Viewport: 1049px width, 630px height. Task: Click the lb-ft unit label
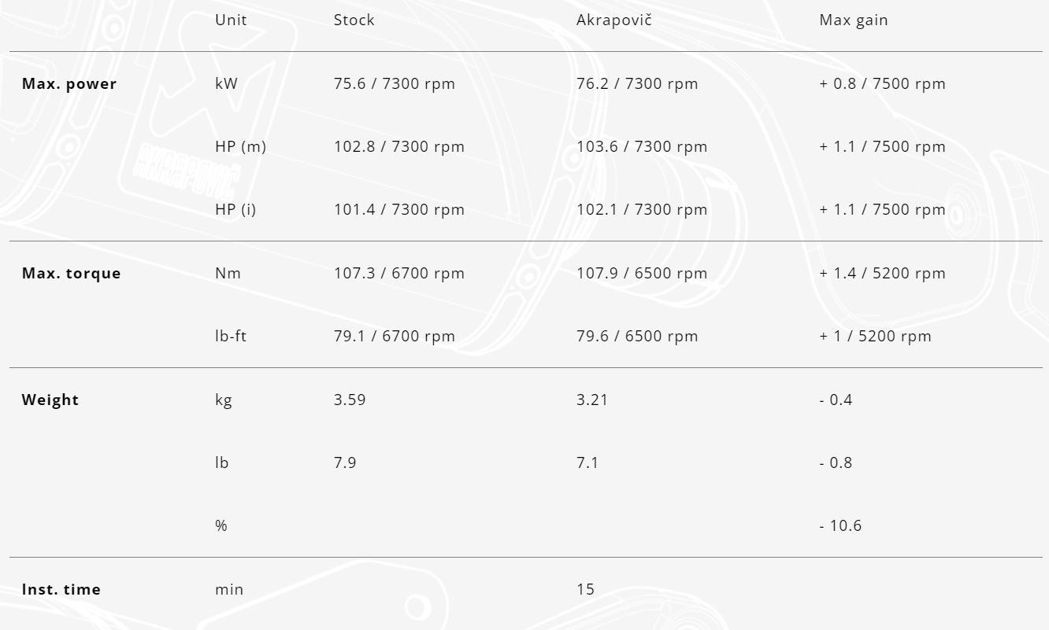(x=231, y=337)
